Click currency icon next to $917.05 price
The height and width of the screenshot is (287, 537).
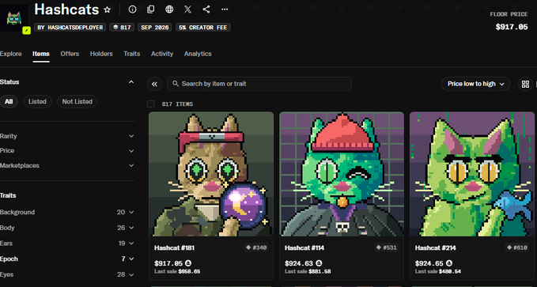point(188,263)
